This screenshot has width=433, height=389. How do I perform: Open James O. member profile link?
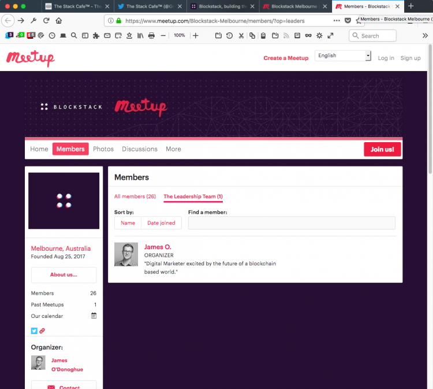pyautogui.click(x=158, y=247)
